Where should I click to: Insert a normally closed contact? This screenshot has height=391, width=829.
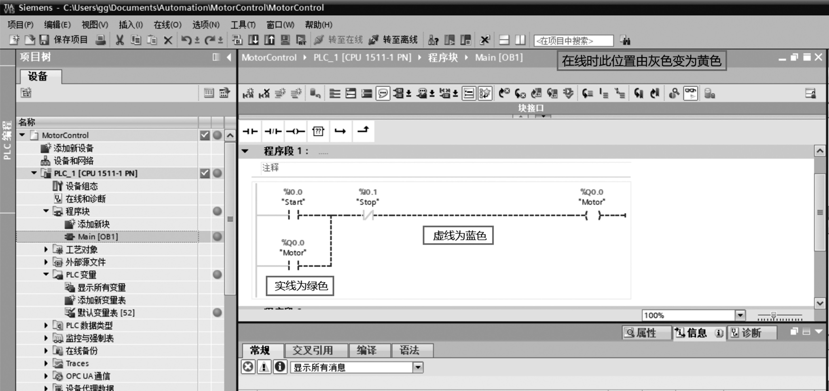tap(273, 131)
